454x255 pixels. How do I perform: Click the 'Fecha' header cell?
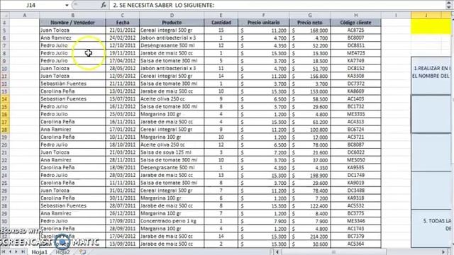pyautogui.click(x=123, y=22)
